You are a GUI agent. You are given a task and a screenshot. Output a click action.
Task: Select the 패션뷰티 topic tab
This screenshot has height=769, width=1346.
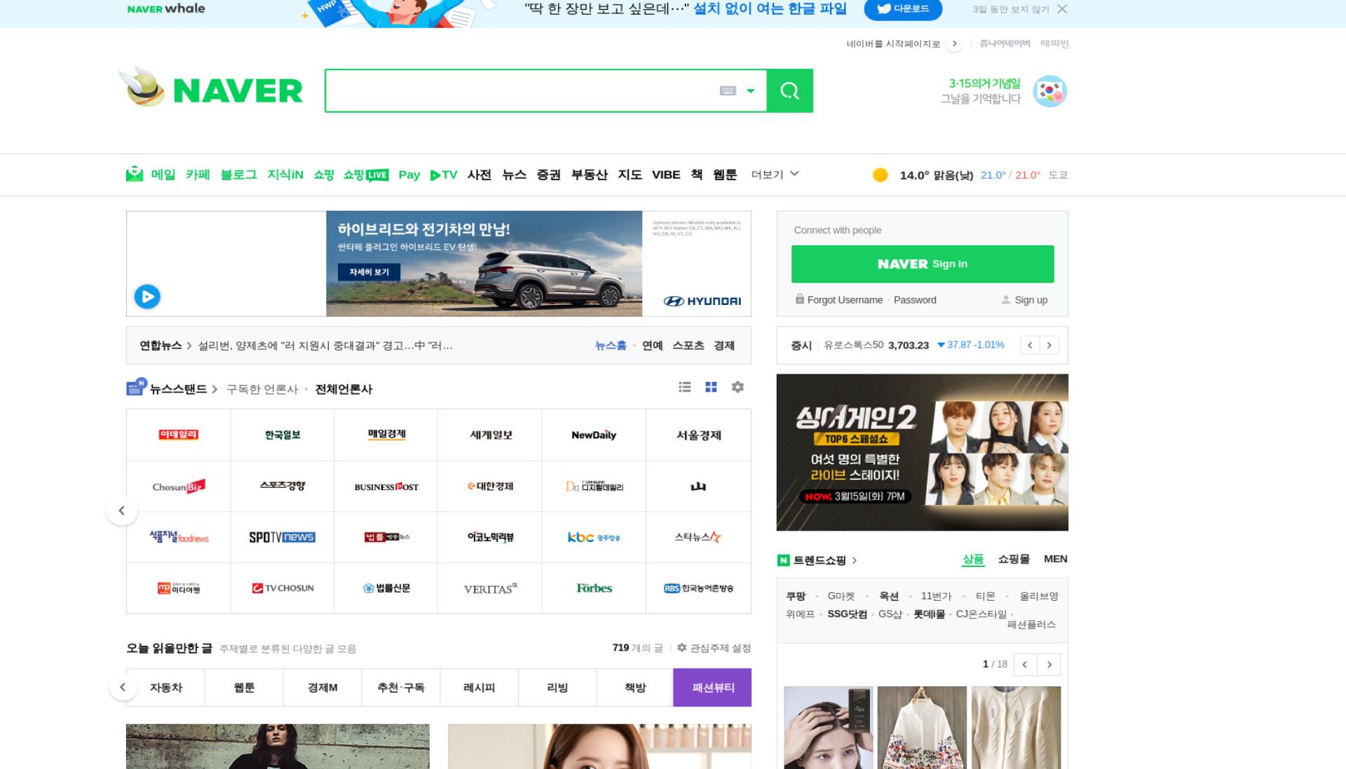point(712,688)
